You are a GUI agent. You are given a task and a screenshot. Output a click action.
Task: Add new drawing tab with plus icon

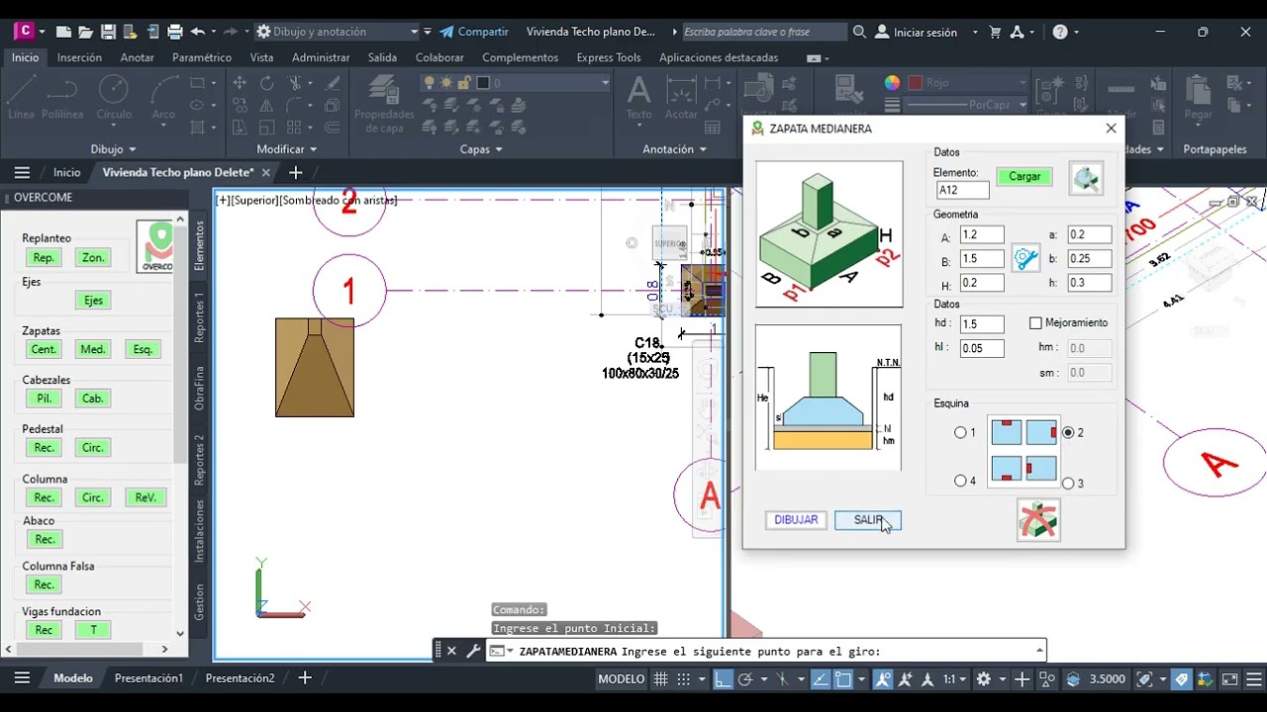click(295, 172)
